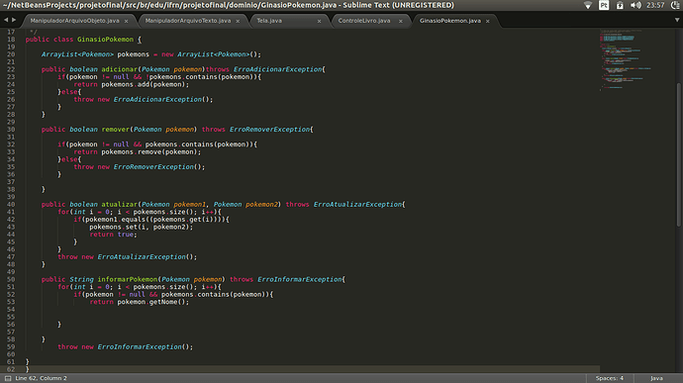Open Spaces: 4 indentation settings
This screenshot has width=683, height=383.
click(610, 378)
